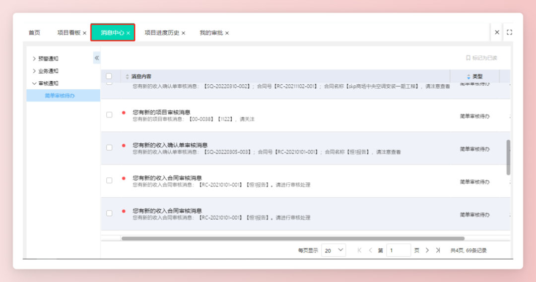Click the unread red dot on the 项目审核消息 row
Image resolution: width=536 pixels, height=282 pixels.
point(124,113)
